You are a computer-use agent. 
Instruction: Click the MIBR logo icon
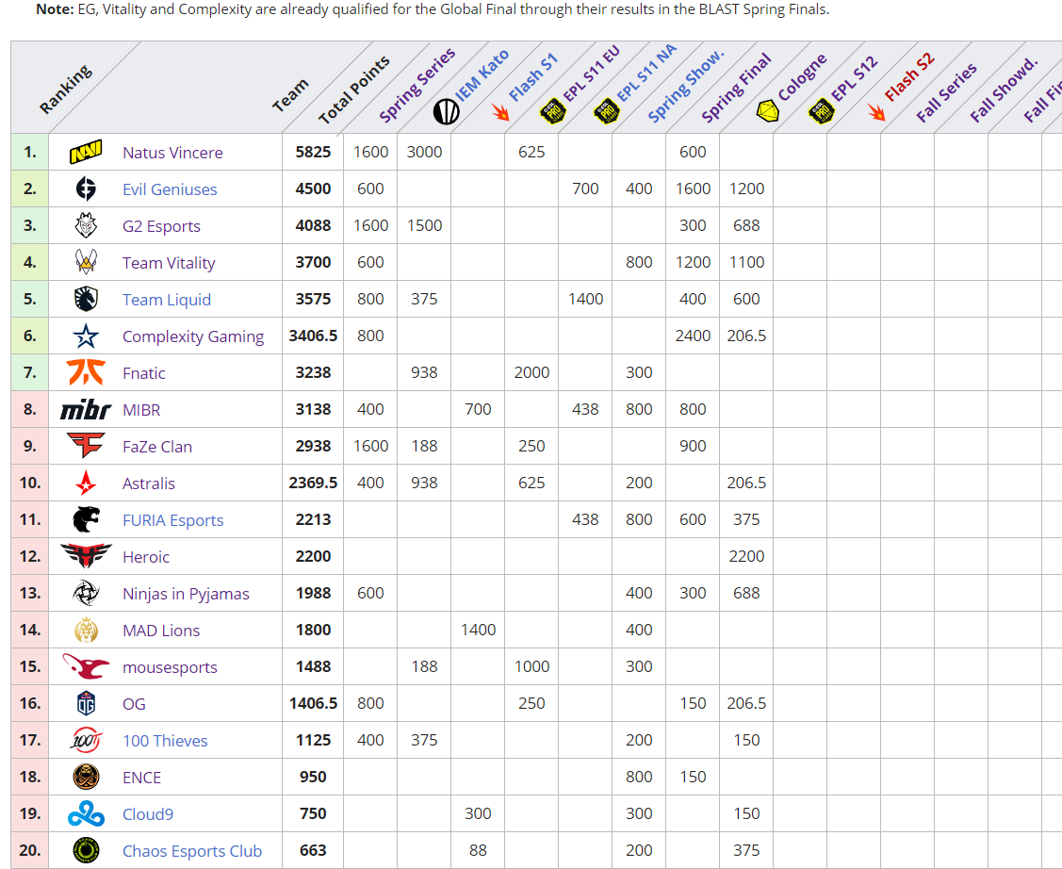coord(86,410)
